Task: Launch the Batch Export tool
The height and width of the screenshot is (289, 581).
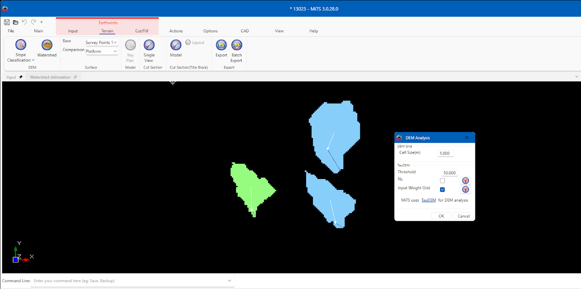Action: pyautogui.click(x=237, y=45)
